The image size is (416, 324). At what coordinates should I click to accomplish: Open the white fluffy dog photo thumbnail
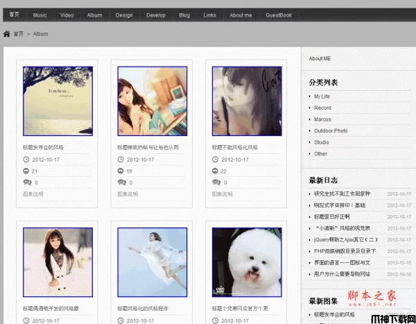[247, 262]
